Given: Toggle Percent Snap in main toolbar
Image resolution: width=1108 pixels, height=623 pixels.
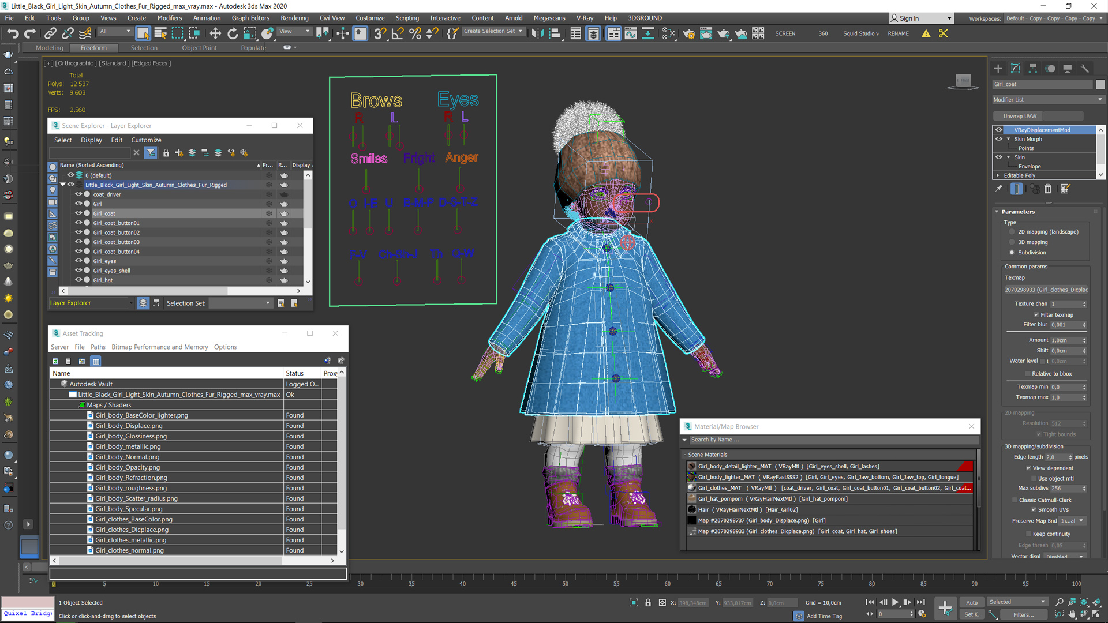Looking at the screenshot, I should (x=415, y=33).
